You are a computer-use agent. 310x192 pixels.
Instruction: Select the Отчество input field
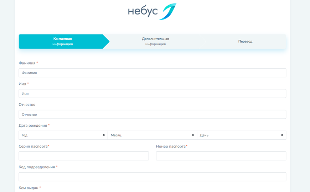(x=152, y=115)
